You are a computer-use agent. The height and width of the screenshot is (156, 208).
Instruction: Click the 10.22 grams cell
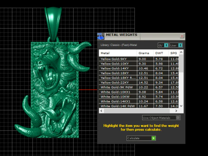pos(145,87)
